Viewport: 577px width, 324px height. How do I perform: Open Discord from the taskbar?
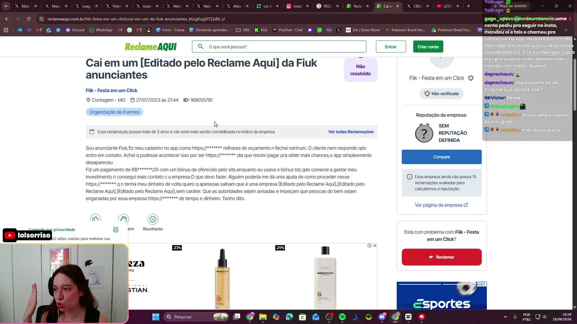[382, 317]
